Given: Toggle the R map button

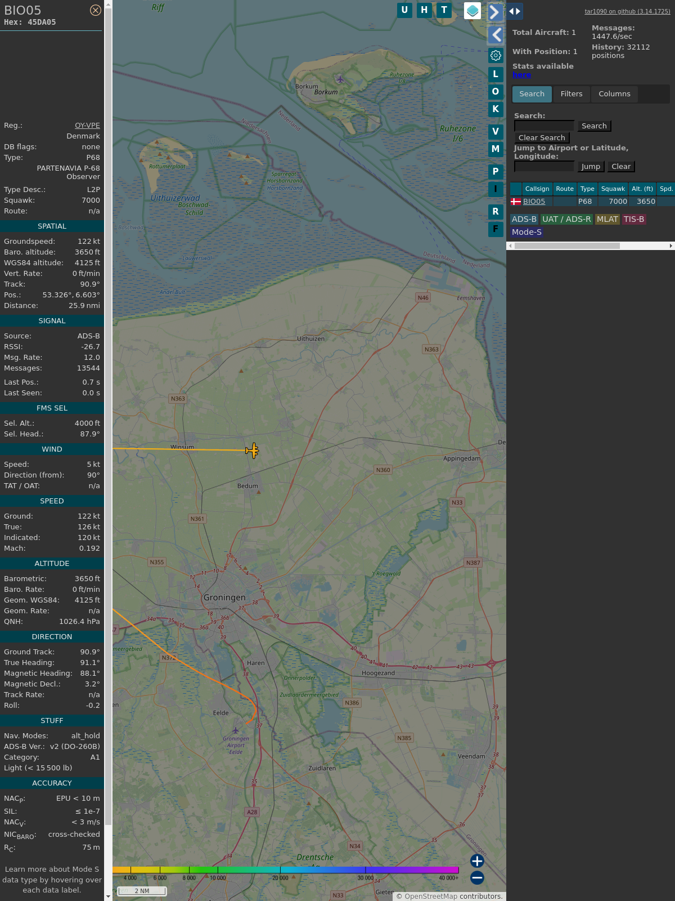Looking at the screenshot, I should (x=496, y=212).
